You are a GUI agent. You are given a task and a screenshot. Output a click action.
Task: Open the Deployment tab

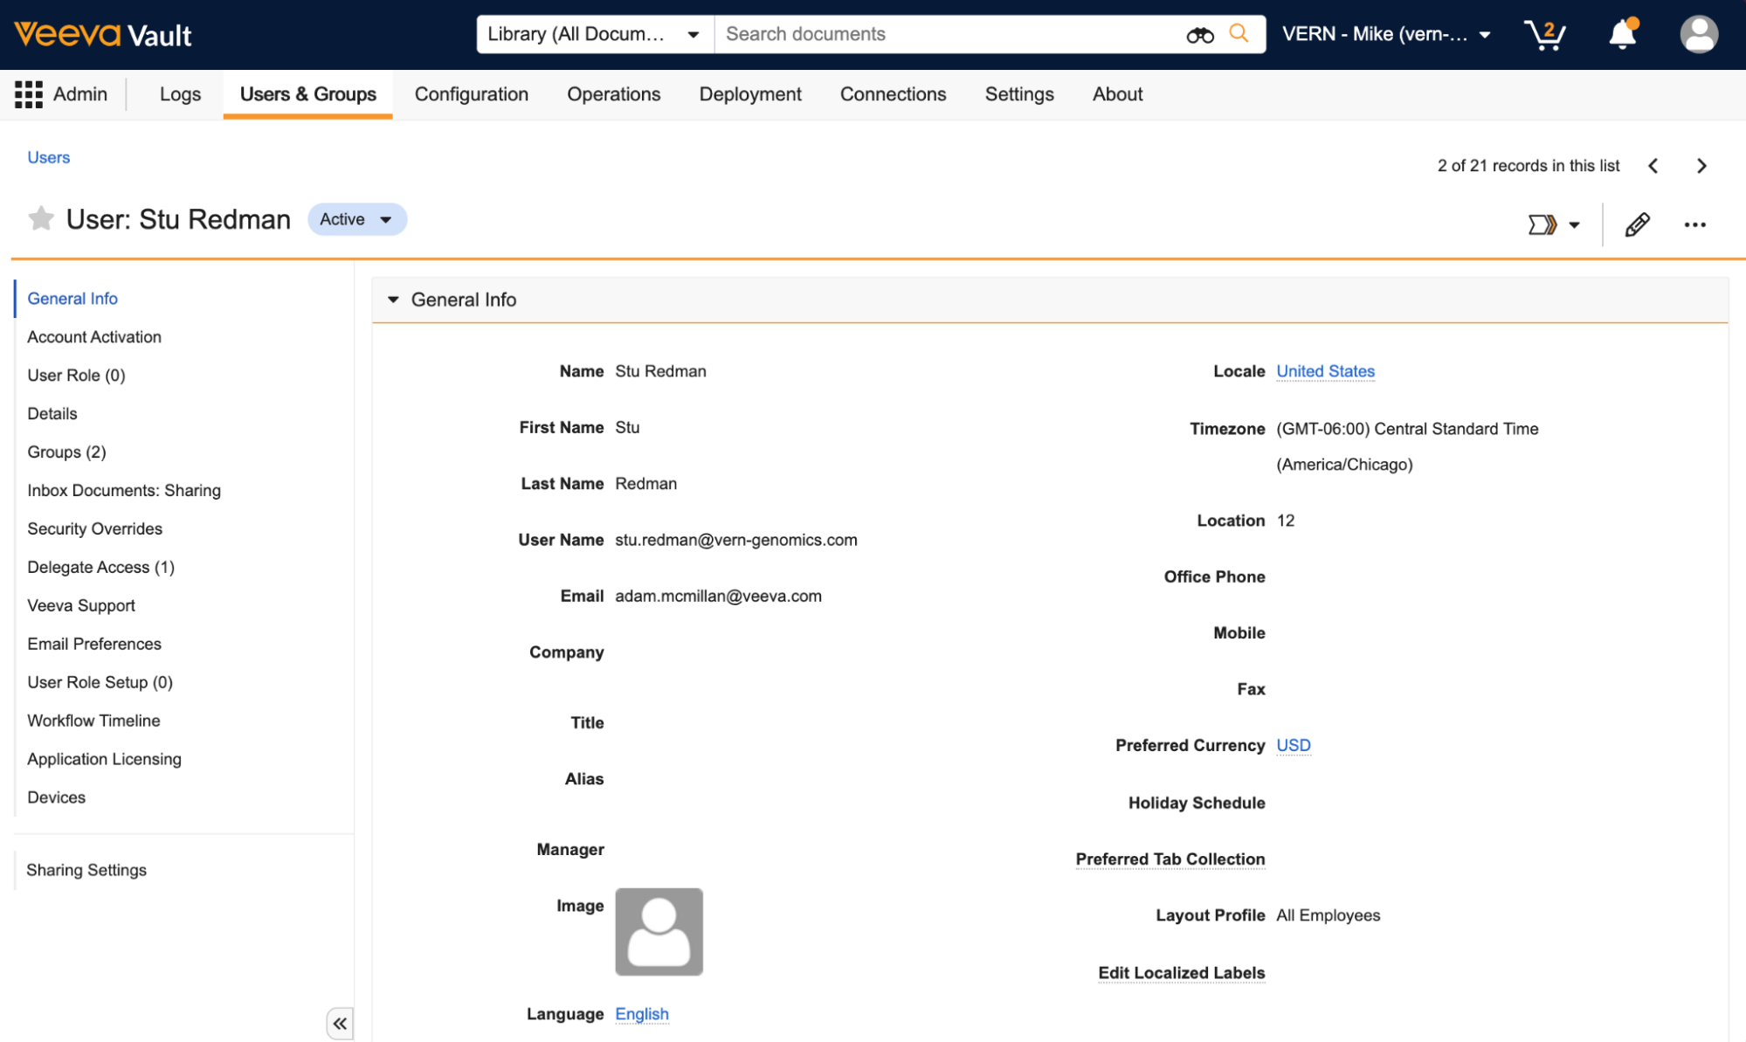coord(750,94)
